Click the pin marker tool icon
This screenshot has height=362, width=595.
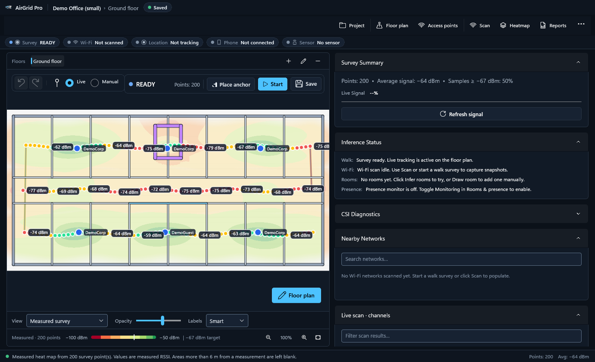[x=57, y=83]
